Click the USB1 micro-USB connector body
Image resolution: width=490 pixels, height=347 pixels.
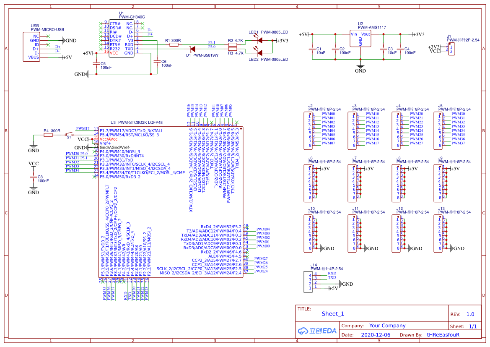point(31,47)
